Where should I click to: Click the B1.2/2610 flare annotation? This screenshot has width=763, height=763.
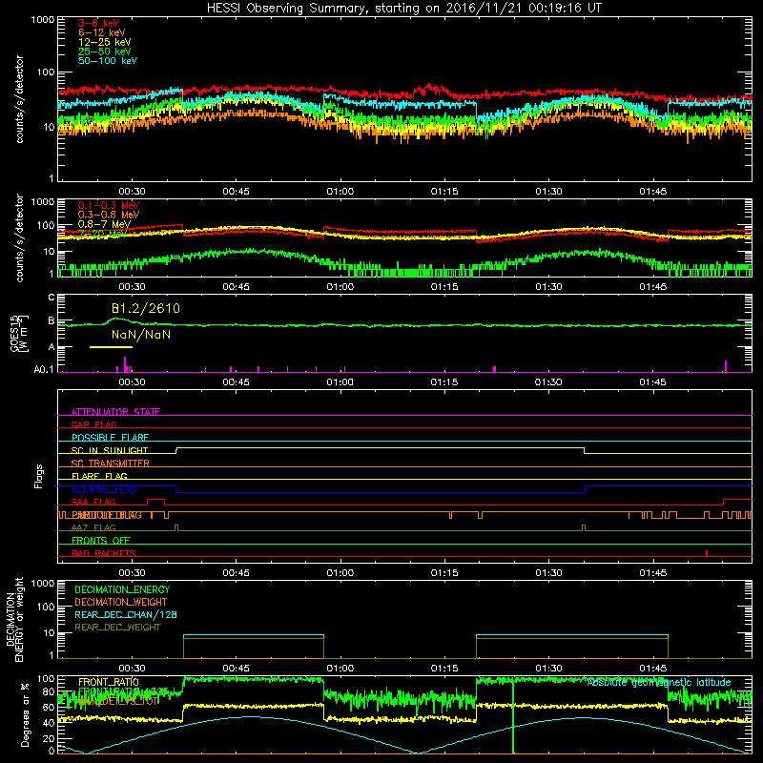point(146,308)
